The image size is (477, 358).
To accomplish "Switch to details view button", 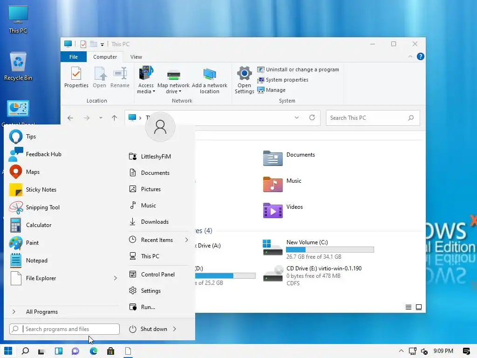I will tap(409, 307).
